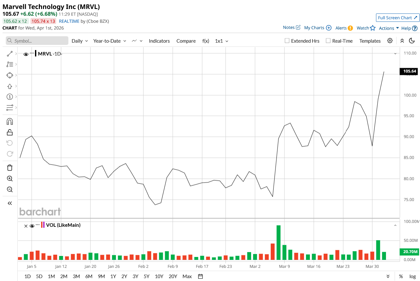Open the chart type dropdown
Viewport: 420px width, 281px height.
coord(136,41)
